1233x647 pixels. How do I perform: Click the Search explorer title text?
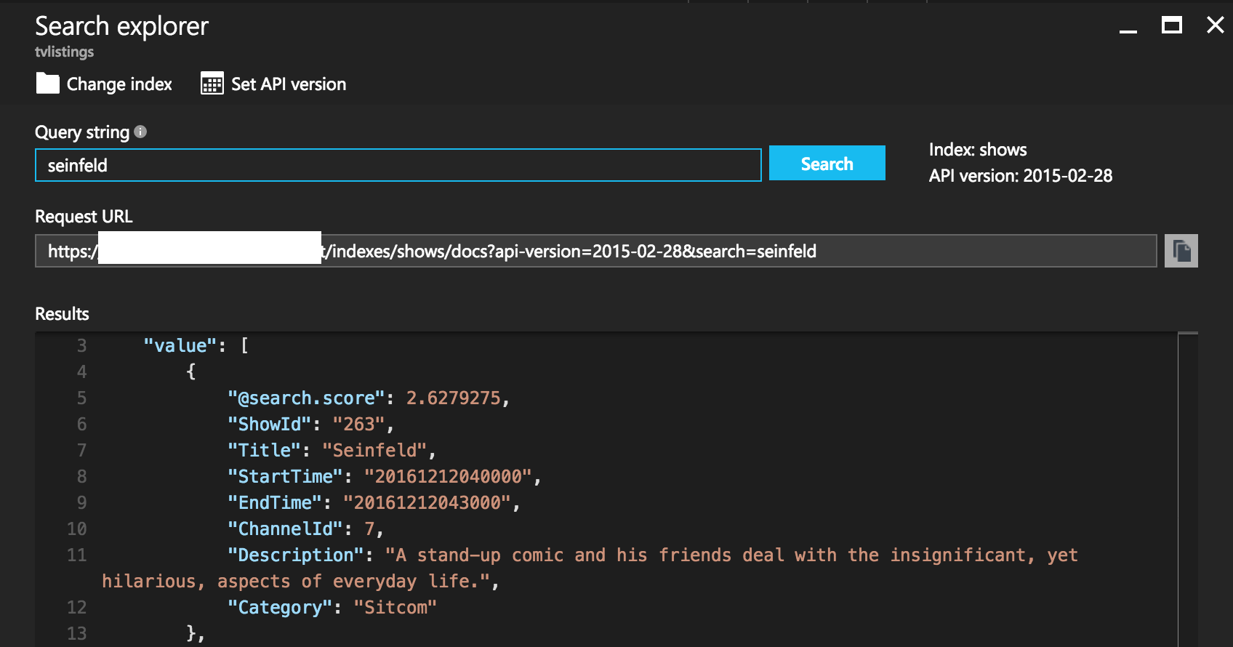coord(122,27)
